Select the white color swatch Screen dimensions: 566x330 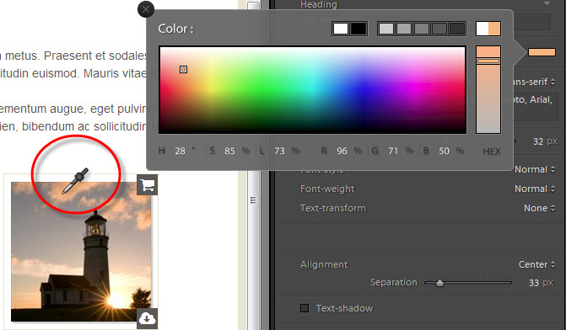coord(341,29)
